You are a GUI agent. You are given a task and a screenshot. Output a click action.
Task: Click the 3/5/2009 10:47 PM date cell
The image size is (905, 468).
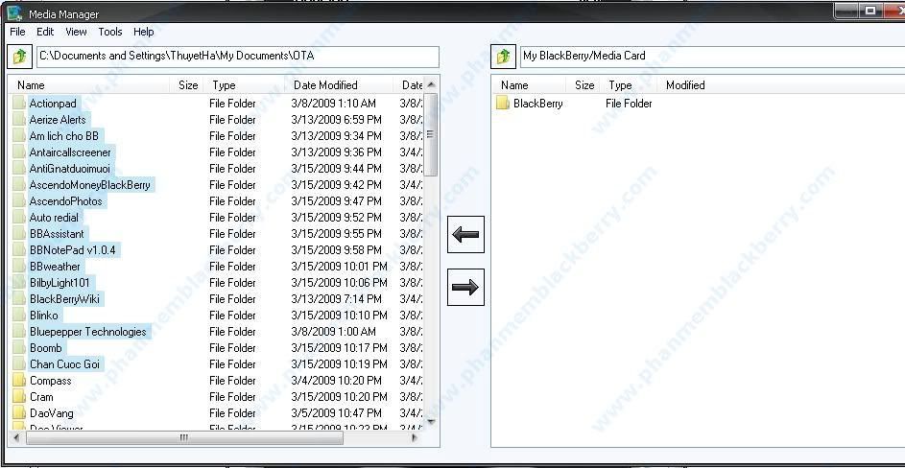point(337,412)
